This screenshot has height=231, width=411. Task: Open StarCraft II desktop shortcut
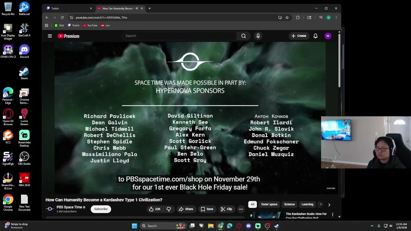pos(24,30)
